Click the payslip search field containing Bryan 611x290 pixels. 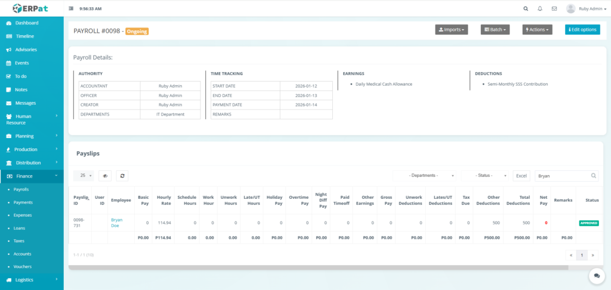click(x=562, y=176)
